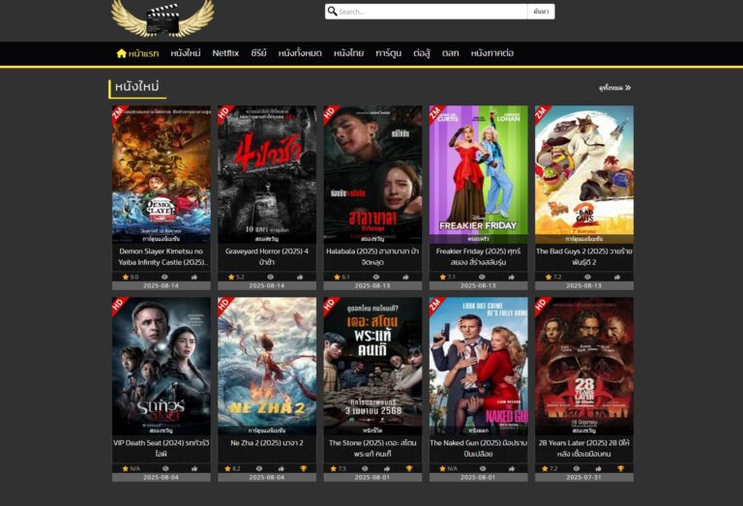This screenshot has width=743, height=506.
Task: Click the eye views icon on Graveyard Horror card
Action: [x=270, y=277]
